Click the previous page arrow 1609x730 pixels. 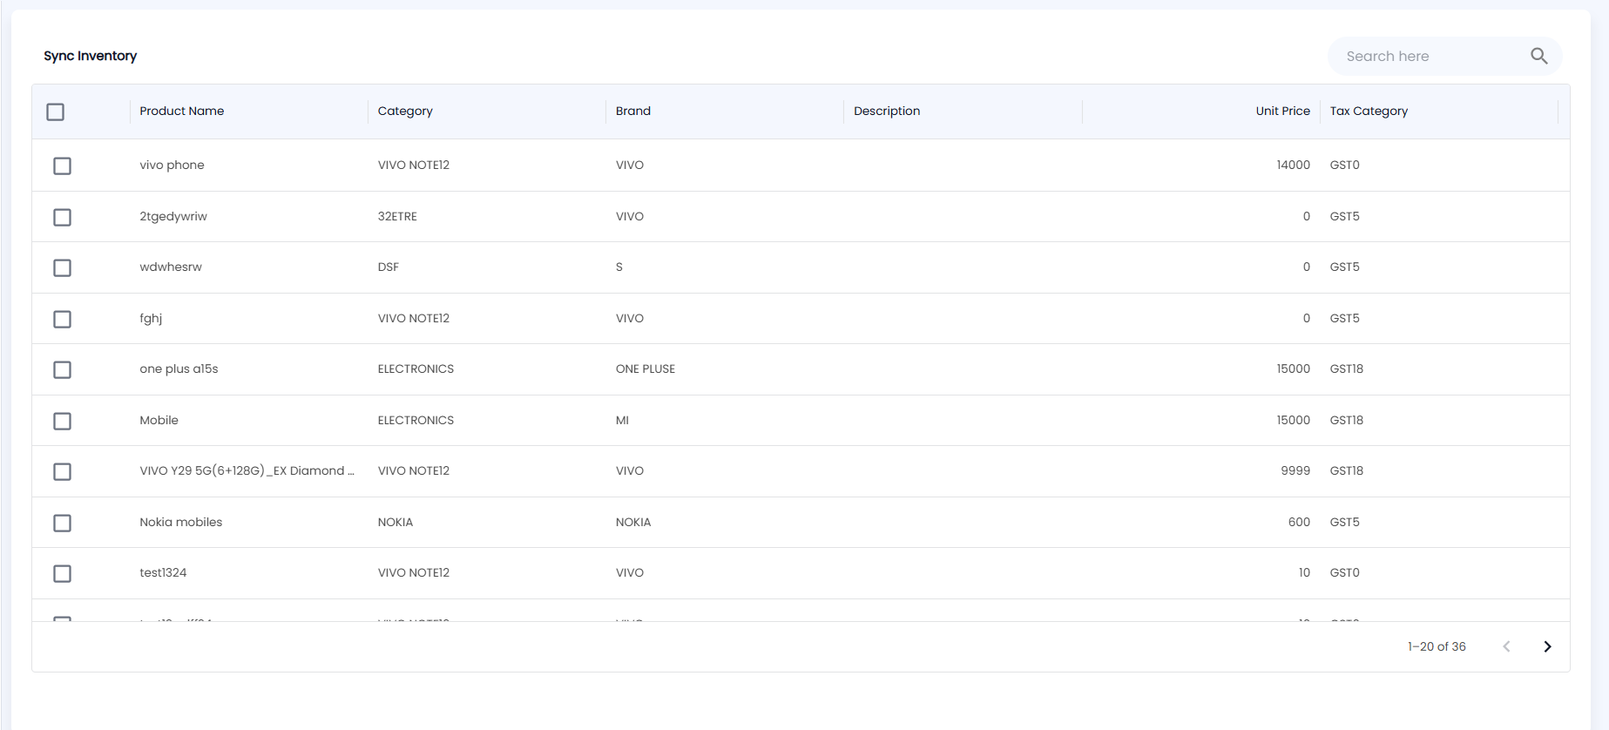[1506, 646]
